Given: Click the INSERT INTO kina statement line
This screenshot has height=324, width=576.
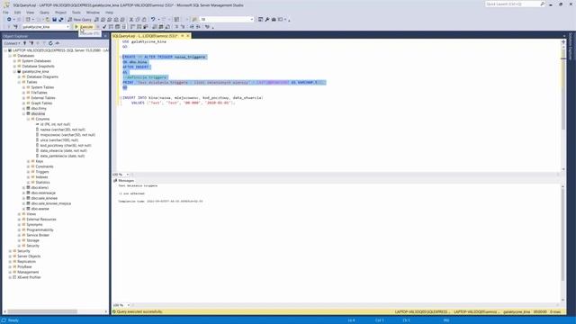Looking at the screenshot, I should point(193,98).
